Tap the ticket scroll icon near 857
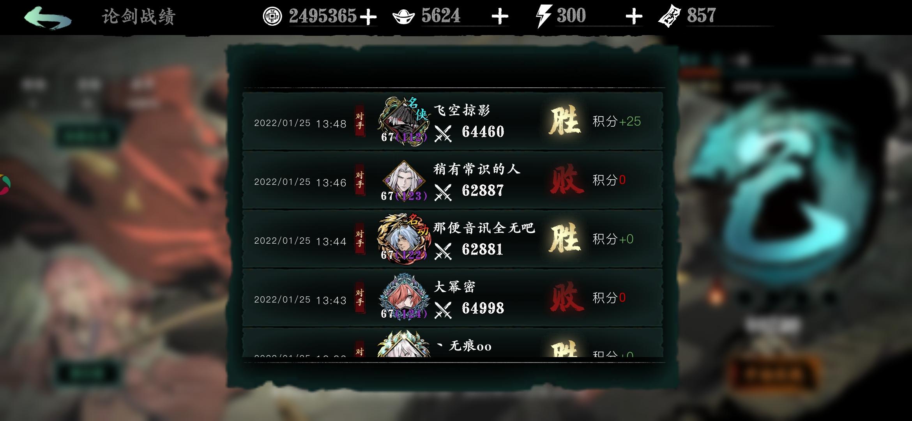912x421 pixels. coord(670,16)
